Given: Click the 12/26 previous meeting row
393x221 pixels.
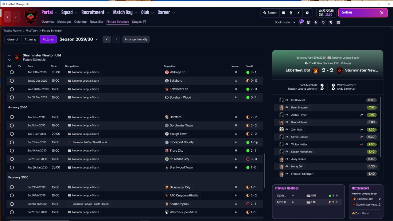Looking at the screenshot, I should point(308,195).
